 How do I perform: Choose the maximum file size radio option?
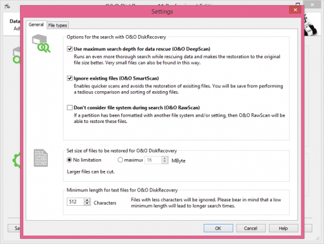(x=120, y=160)
